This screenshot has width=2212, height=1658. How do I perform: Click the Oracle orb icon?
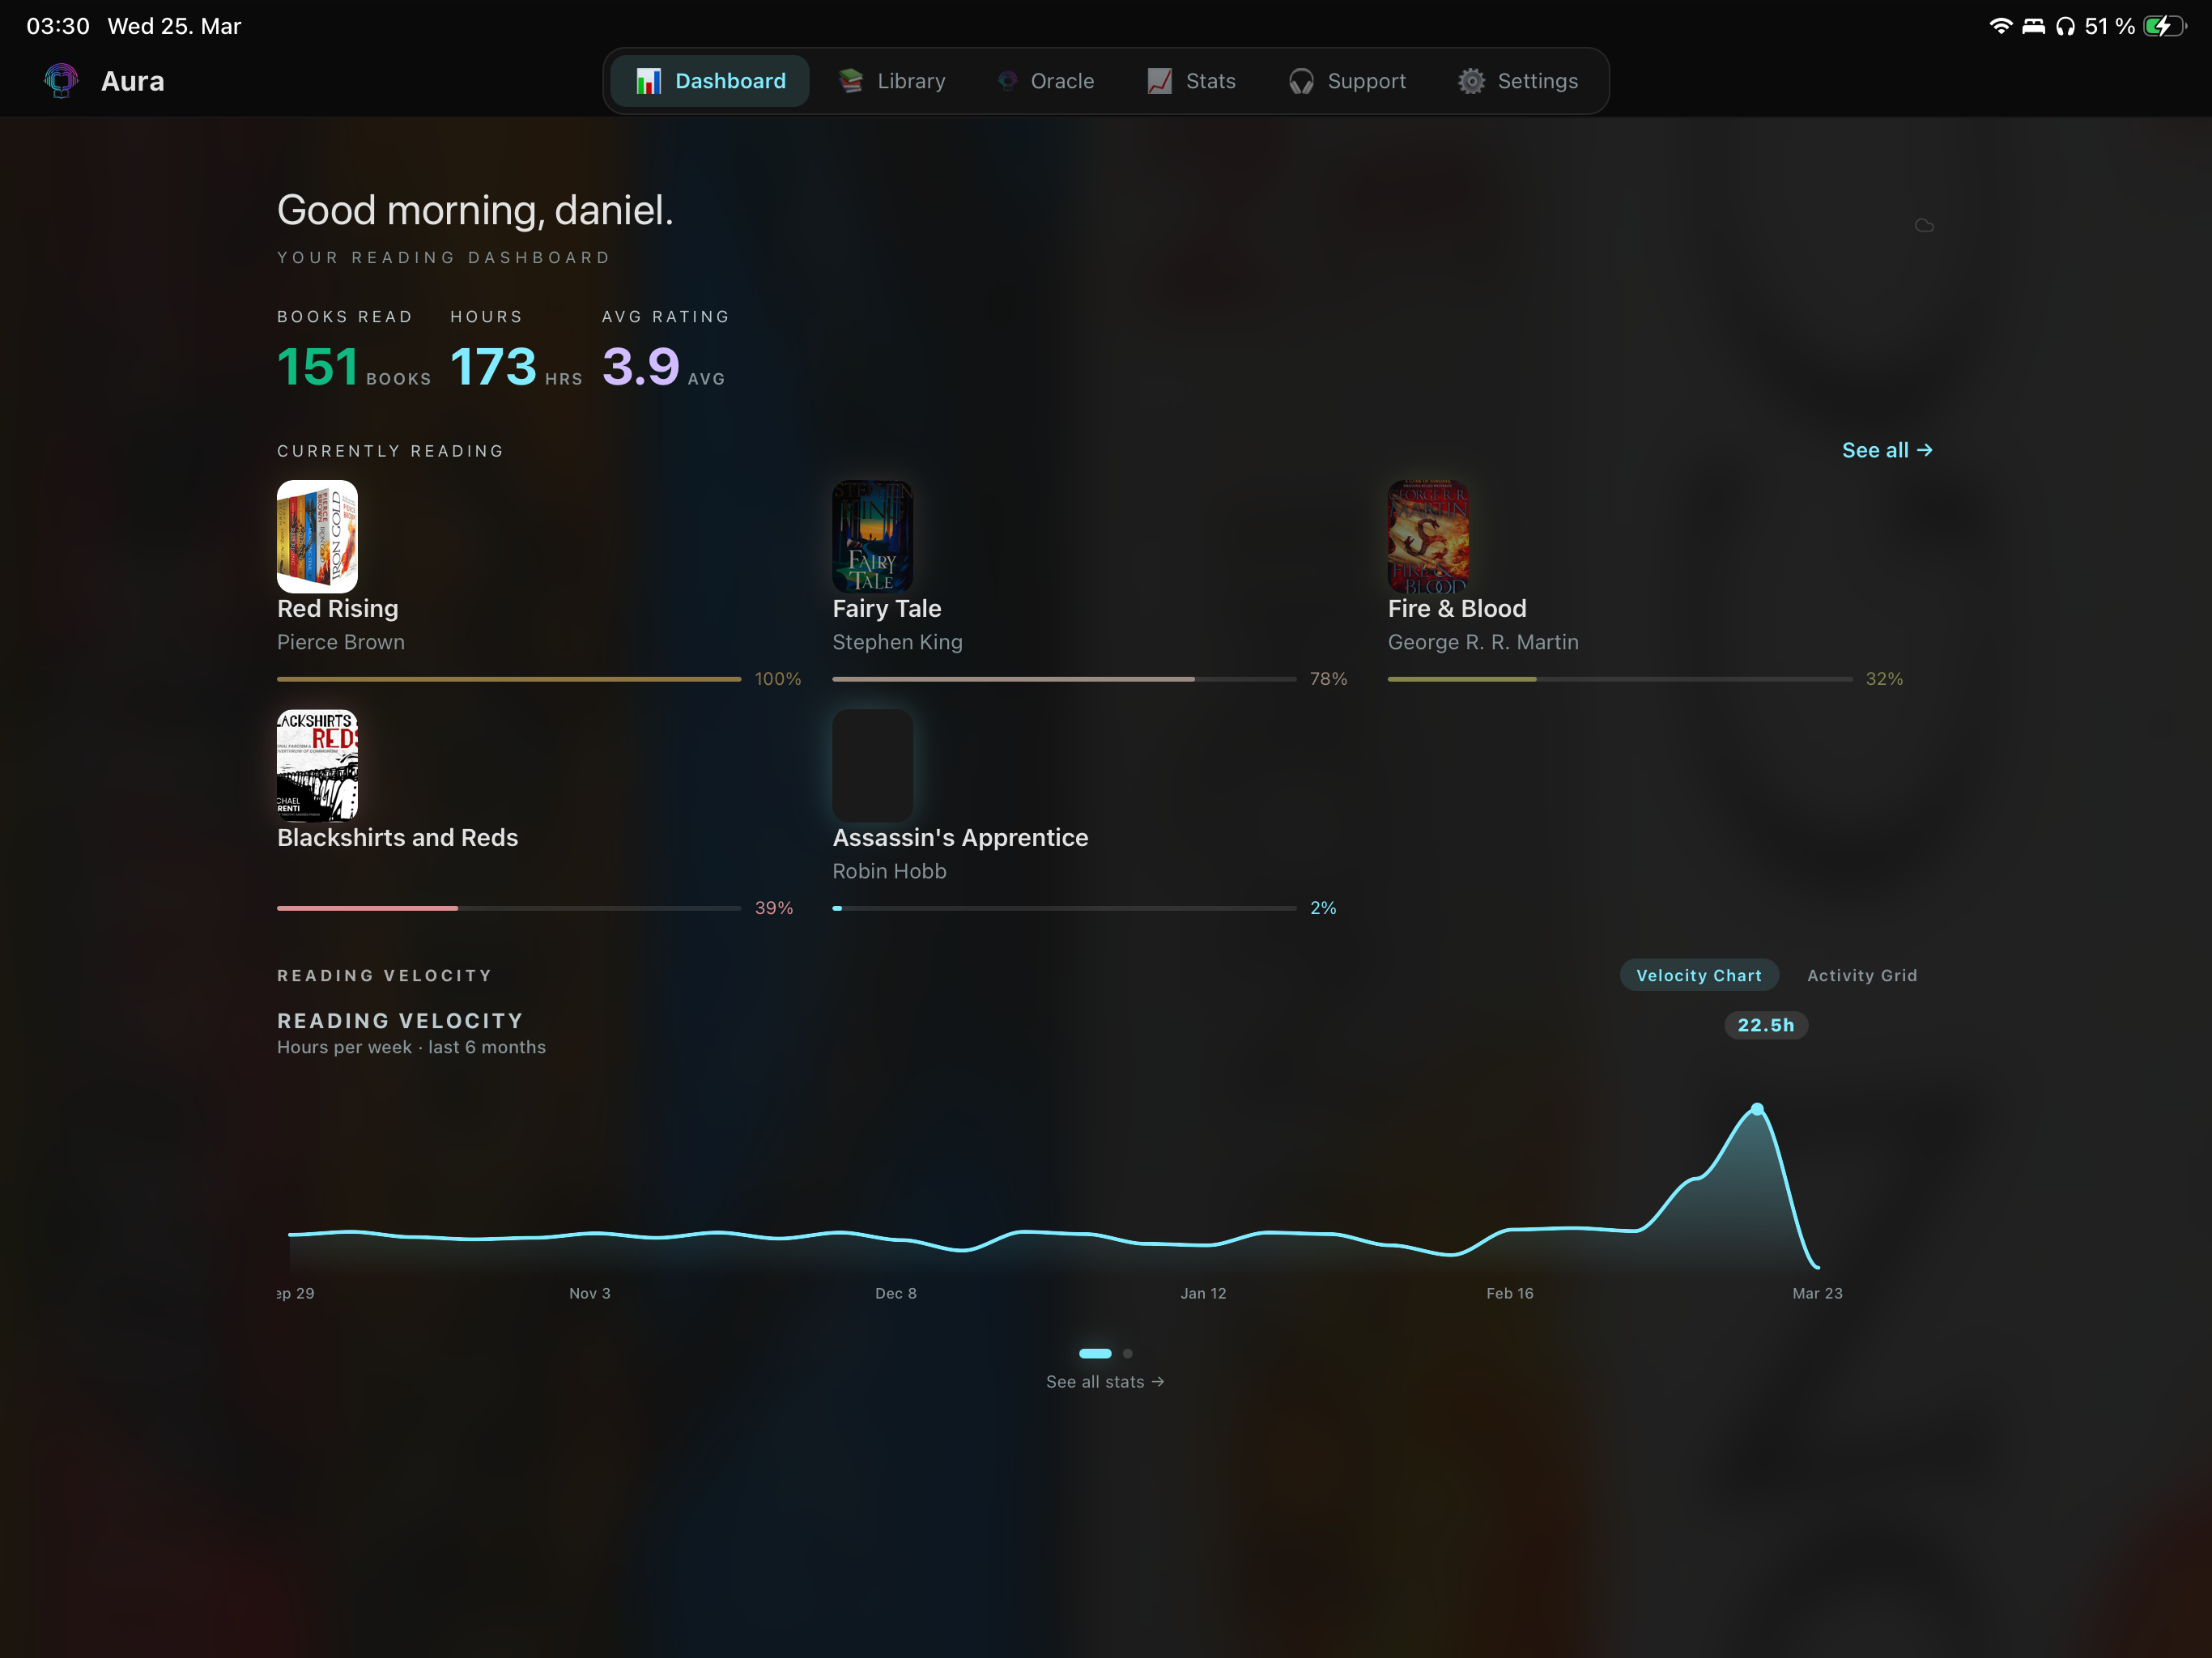1007,81
